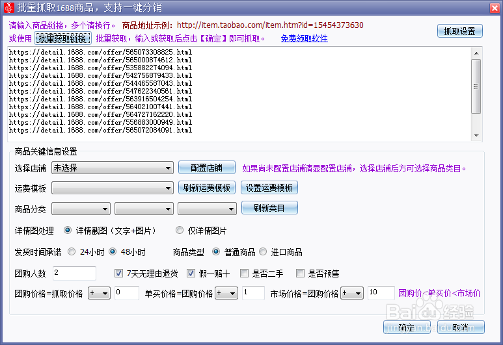Viewport: 503px width, 345px height.
Task: Click link line ending 535882274094.html
Action: (100, 68)
